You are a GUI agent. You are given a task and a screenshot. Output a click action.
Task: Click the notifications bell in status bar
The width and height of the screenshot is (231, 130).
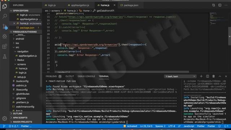pos(226,126)
